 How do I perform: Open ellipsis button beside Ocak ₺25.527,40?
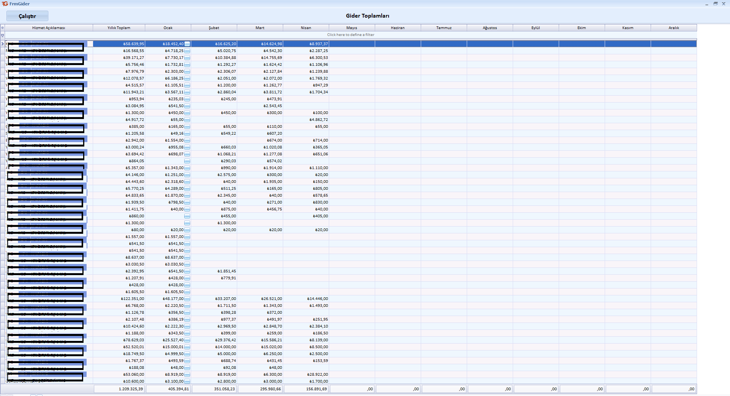coord(187,340)
